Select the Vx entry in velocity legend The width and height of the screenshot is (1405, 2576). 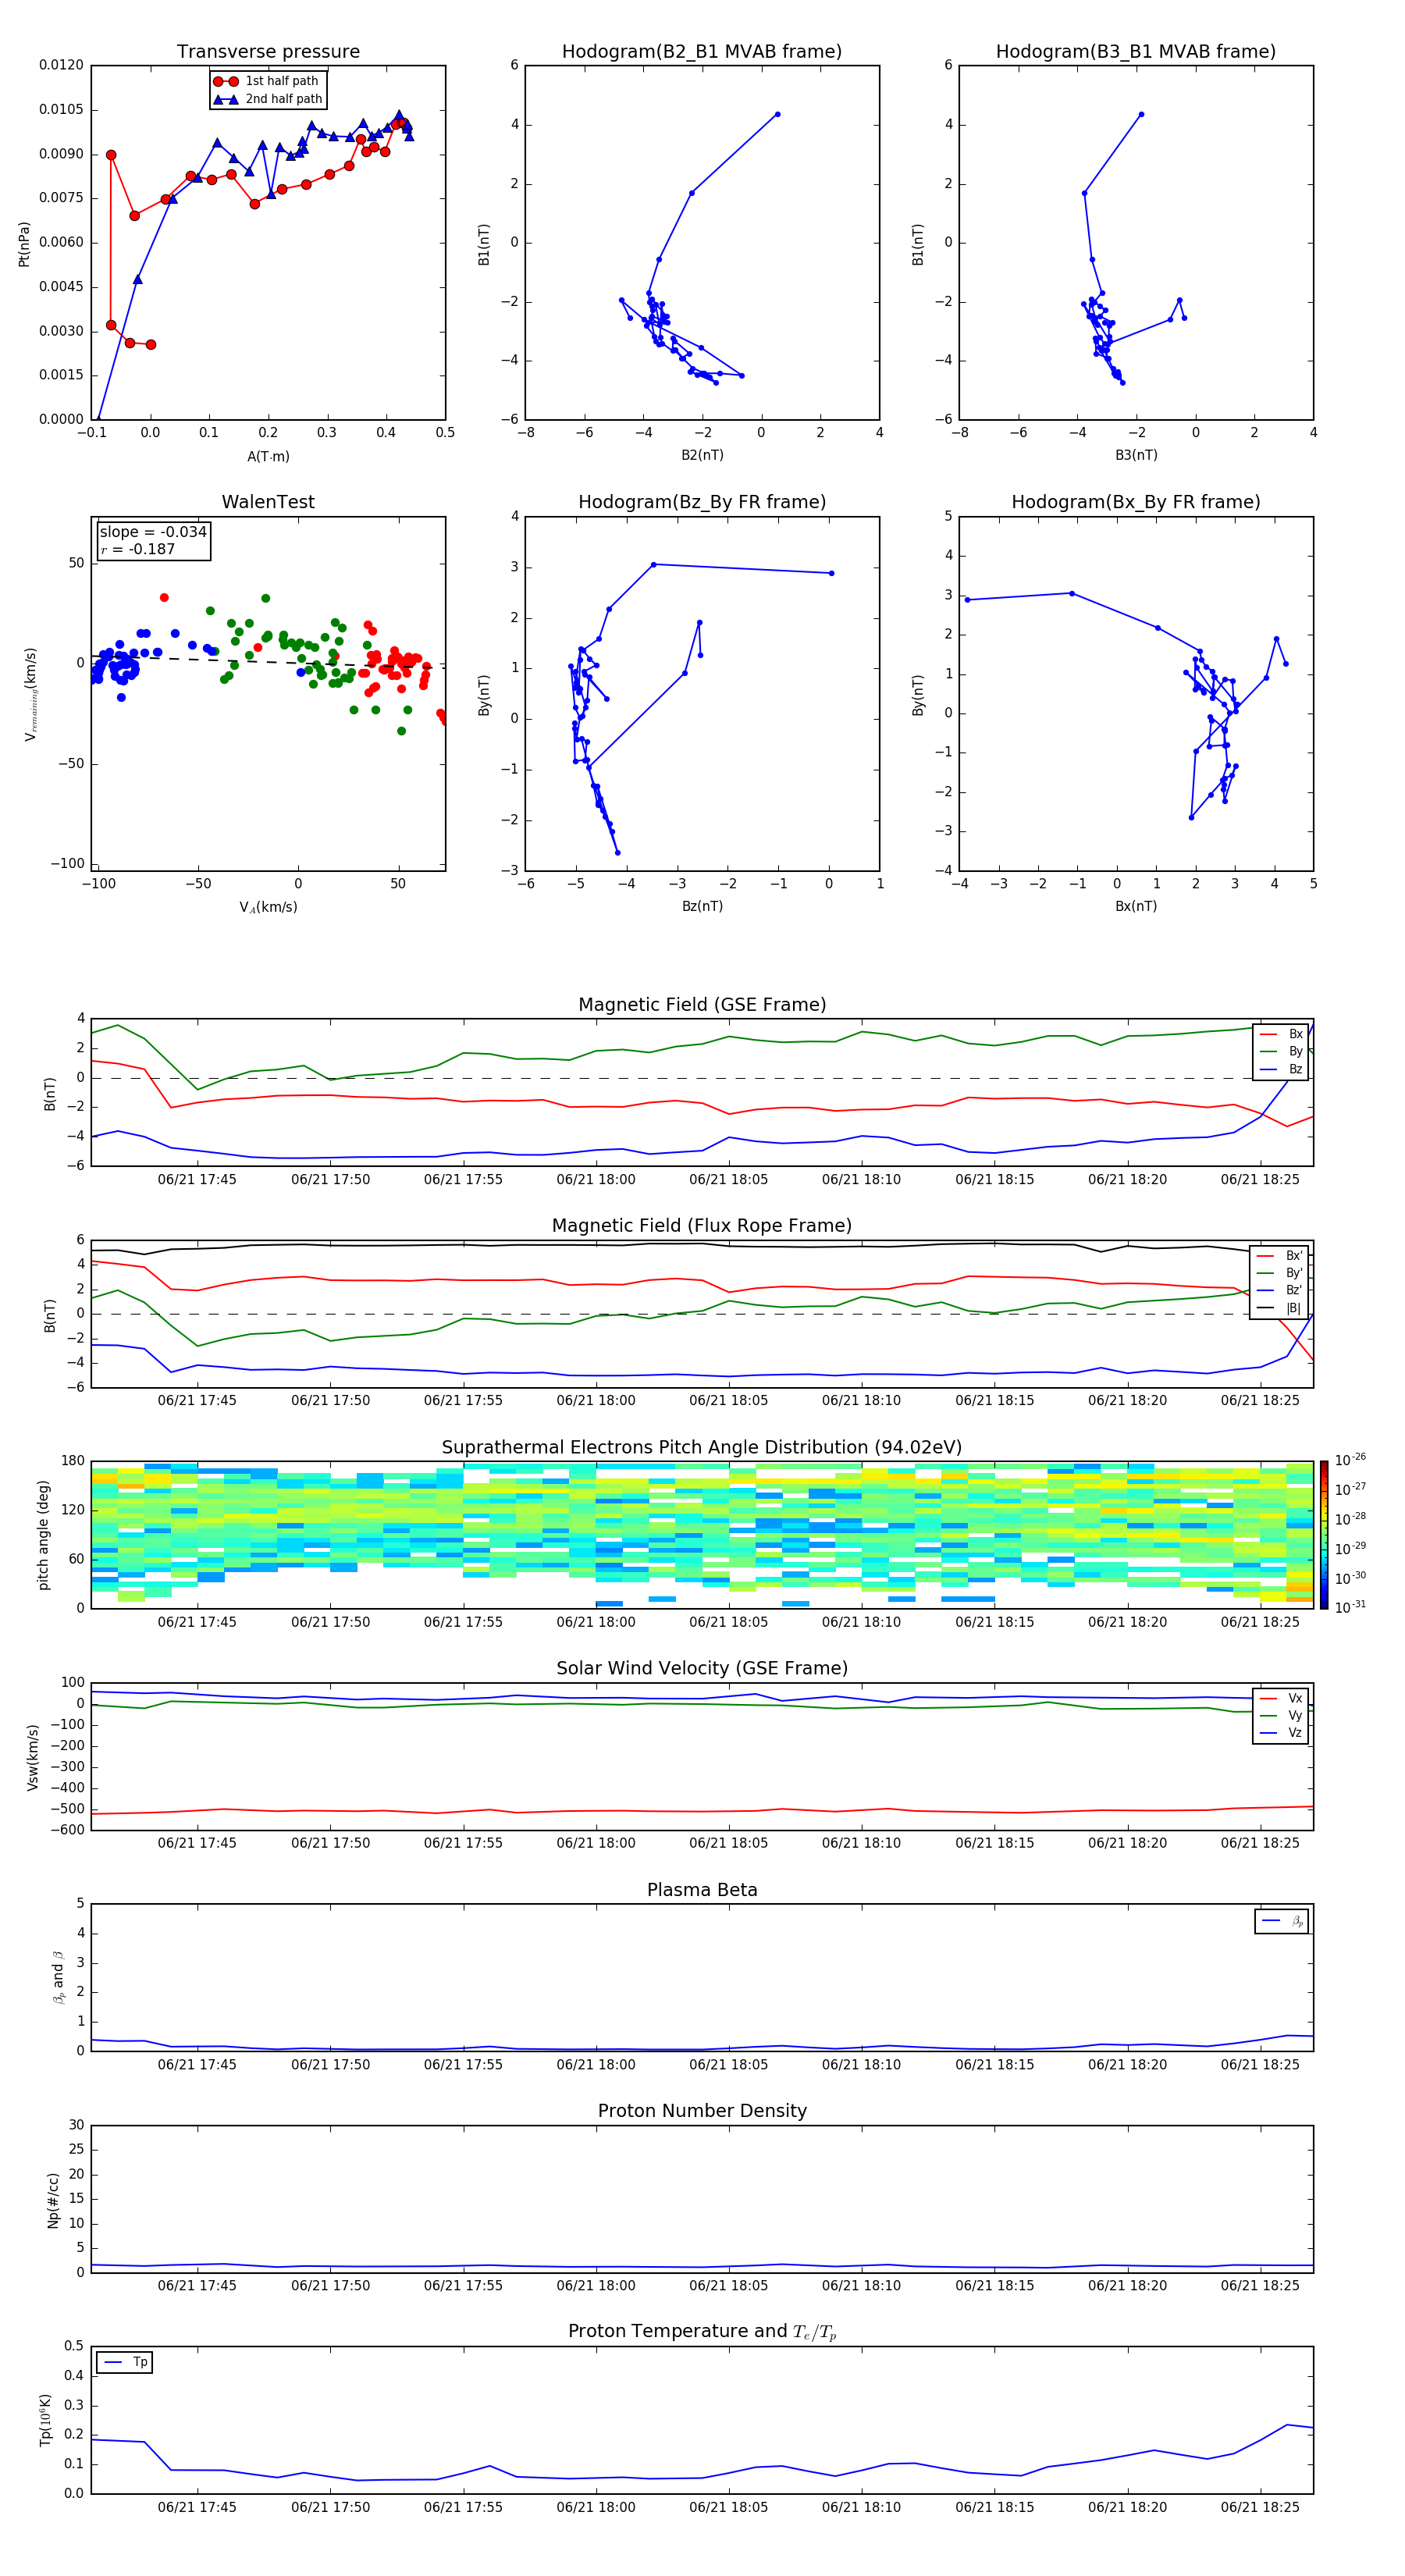pyautogui.click(x=1281, y=1698)
